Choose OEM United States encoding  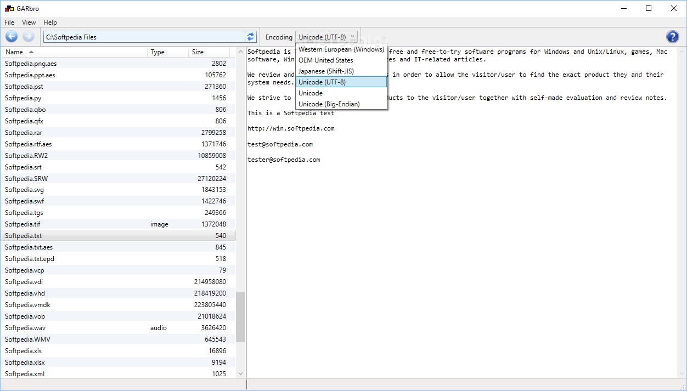click(x=341, y=60)
